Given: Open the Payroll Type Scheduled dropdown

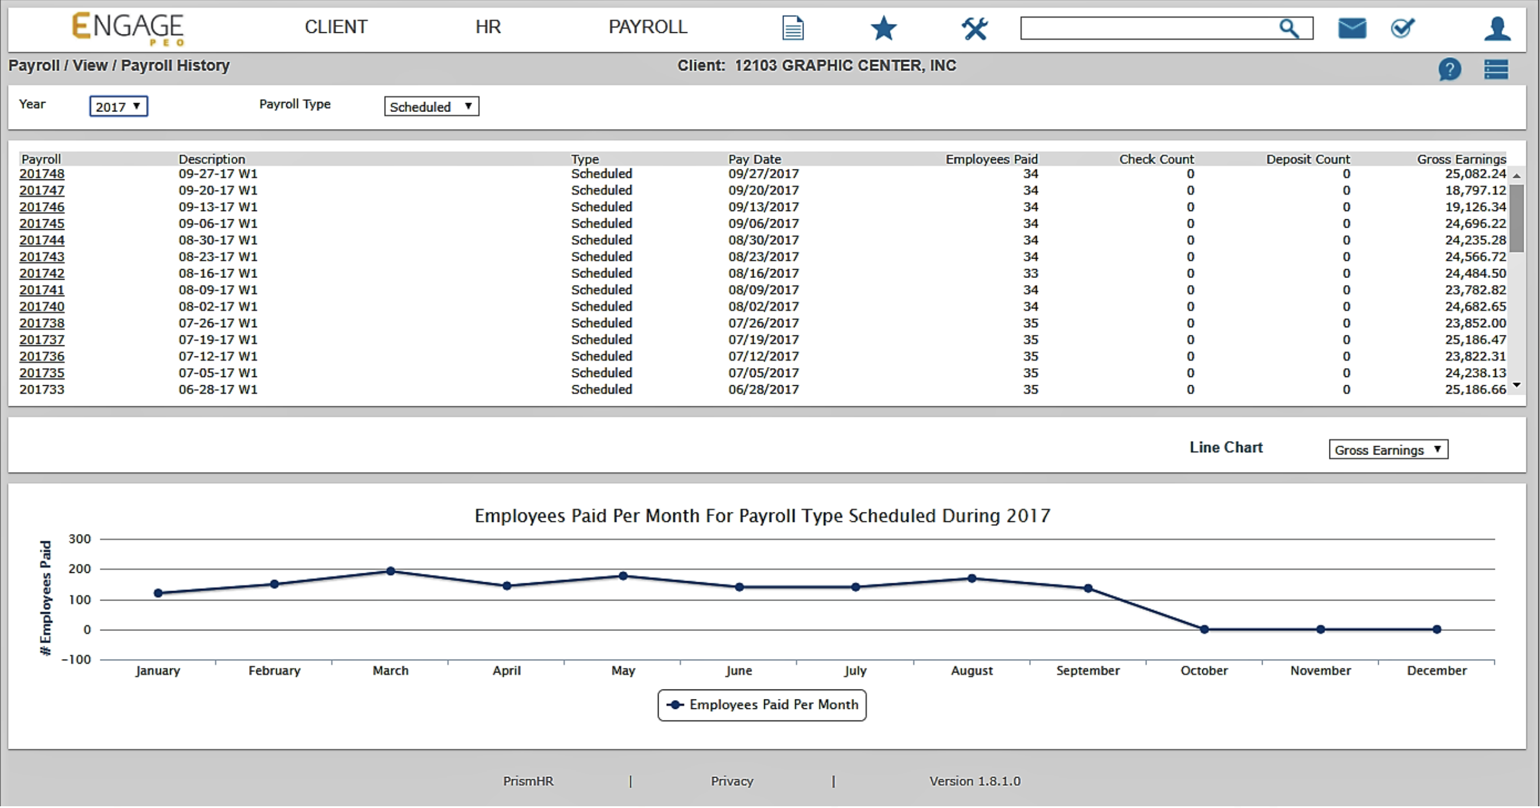Looking at the screenshot, I should click(x=431, y=106).
